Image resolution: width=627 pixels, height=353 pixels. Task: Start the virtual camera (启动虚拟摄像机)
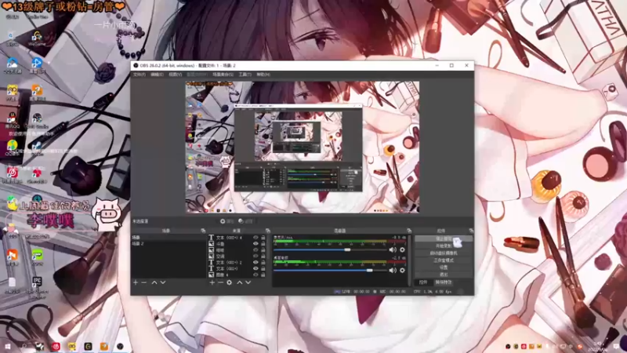pos(444,253)
